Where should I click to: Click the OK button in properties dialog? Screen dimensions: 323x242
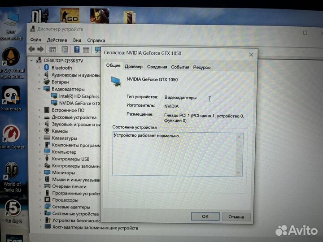coord(205,216)
